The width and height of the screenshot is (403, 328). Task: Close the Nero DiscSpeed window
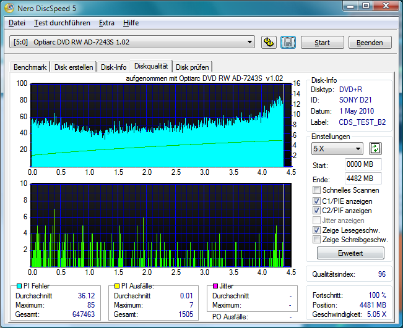386,6
